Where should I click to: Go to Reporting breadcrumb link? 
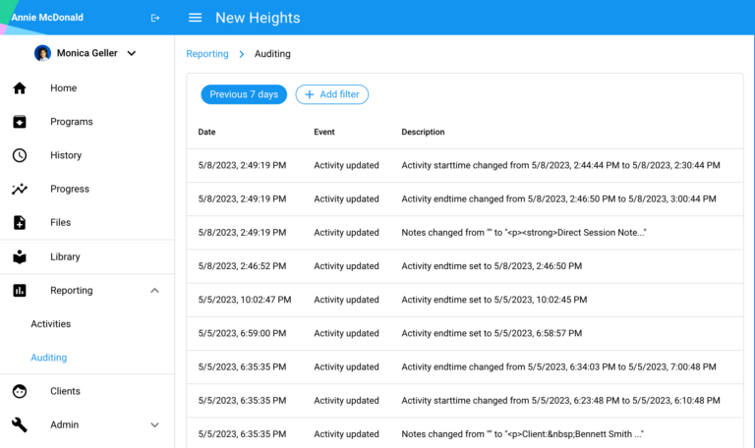tap(207, 54)
